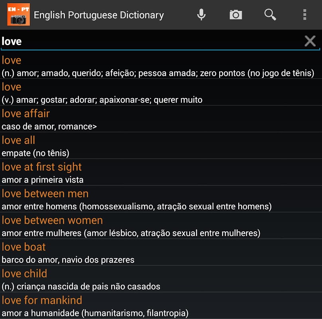Screen dimensions: 322x319
Task: Clear the search text with X
Action: tap(310, 41)
